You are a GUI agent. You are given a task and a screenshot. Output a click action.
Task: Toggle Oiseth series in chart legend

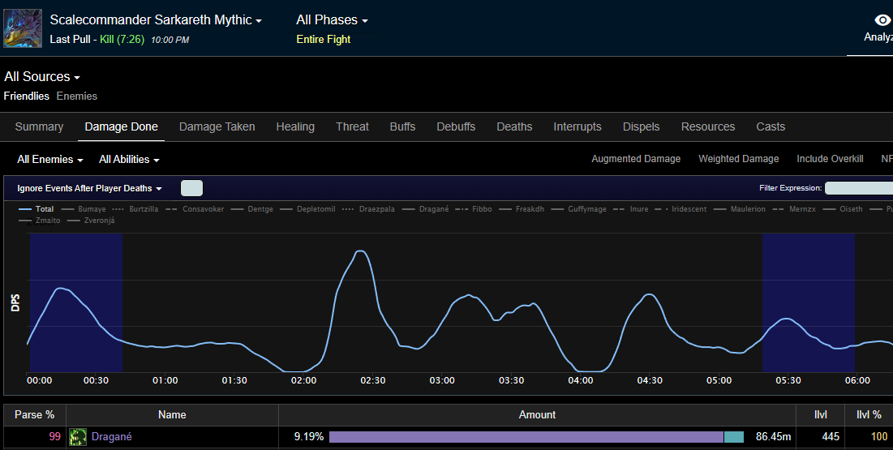pyautogui.click(x=843, y=209)
